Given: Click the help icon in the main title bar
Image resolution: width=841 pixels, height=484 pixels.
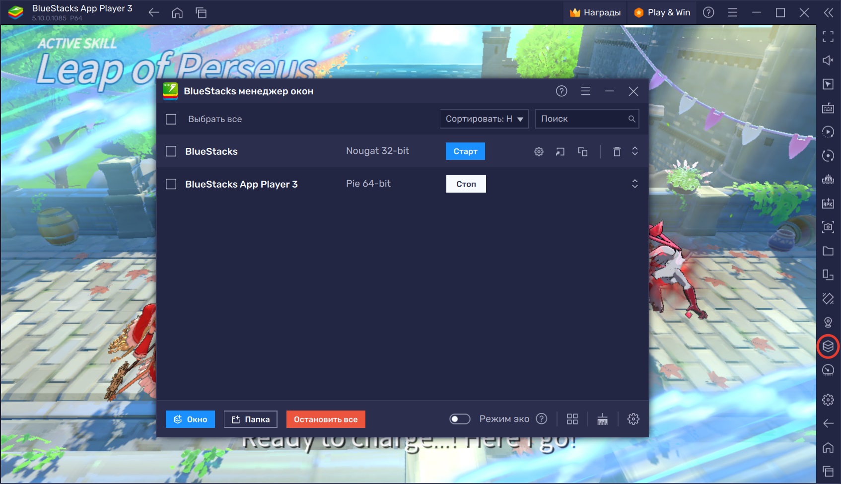Looking at the screenshot, I should click(708, 12).
